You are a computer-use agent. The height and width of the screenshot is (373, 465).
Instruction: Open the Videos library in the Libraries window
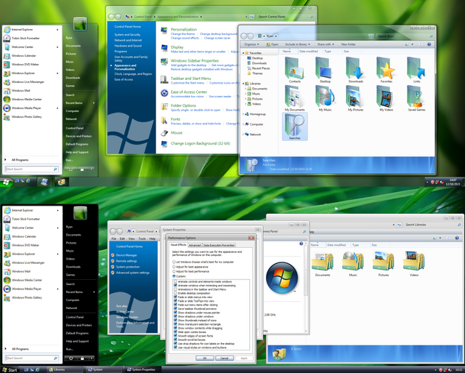[414, 263]
